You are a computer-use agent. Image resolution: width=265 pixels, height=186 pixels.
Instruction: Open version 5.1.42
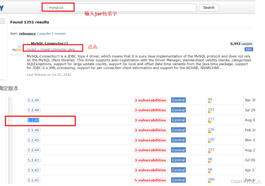[x=33, y=170]
